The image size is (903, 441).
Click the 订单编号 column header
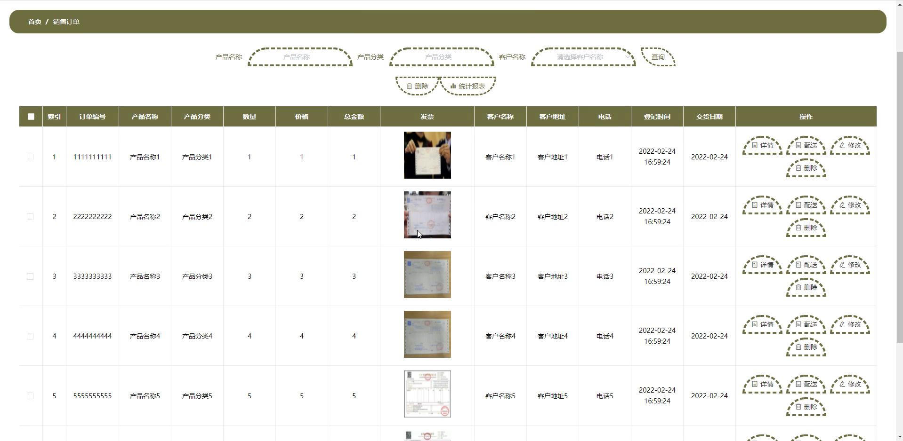click(x=93, y=117)
